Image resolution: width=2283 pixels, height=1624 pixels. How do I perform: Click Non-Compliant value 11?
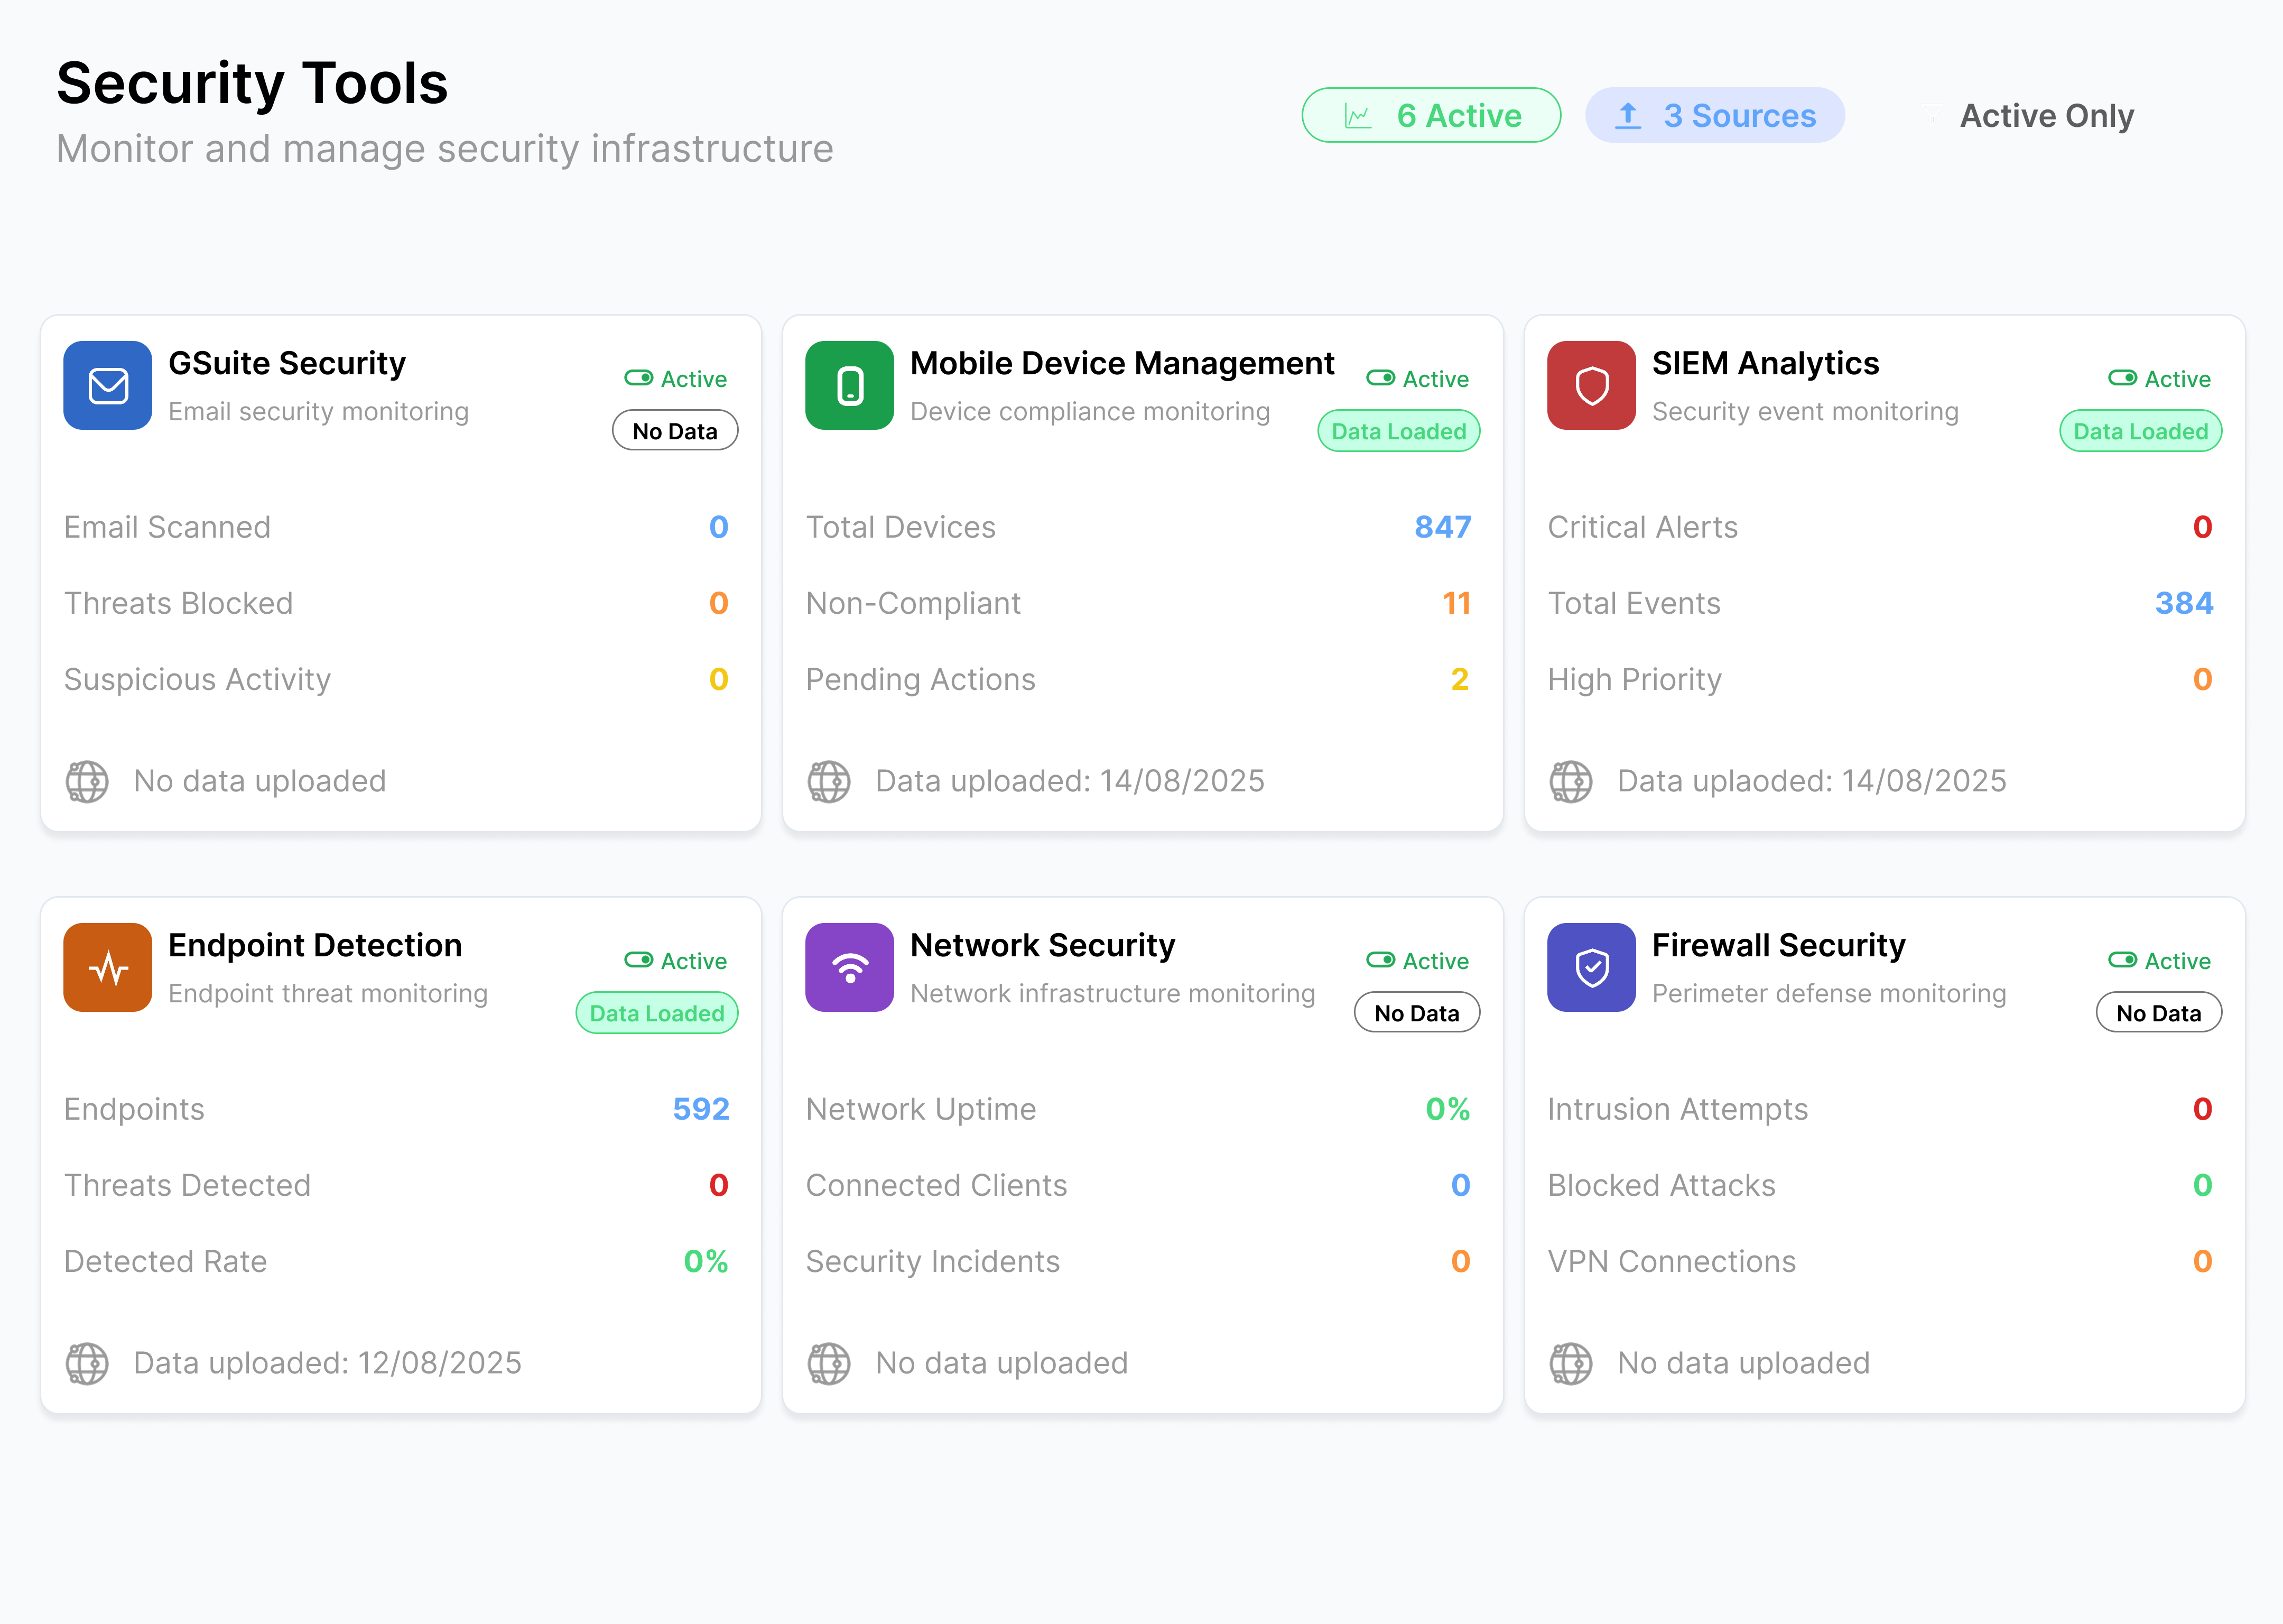1456,603
